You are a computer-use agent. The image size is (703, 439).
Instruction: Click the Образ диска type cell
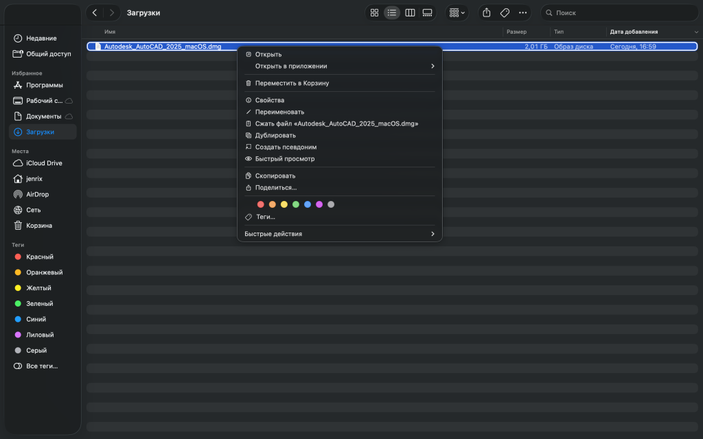(x=573, y=47)
